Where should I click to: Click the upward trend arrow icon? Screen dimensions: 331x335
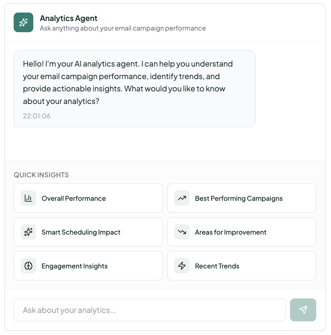click(x=182, y=198)
